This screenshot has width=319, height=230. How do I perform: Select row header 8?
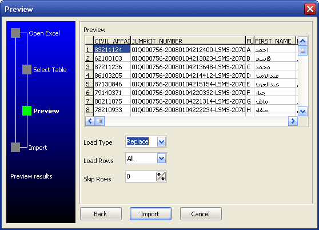point(89,109)
